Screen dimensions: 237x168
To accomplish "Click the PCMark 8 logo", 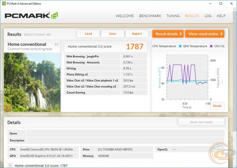I will (32, 15).
